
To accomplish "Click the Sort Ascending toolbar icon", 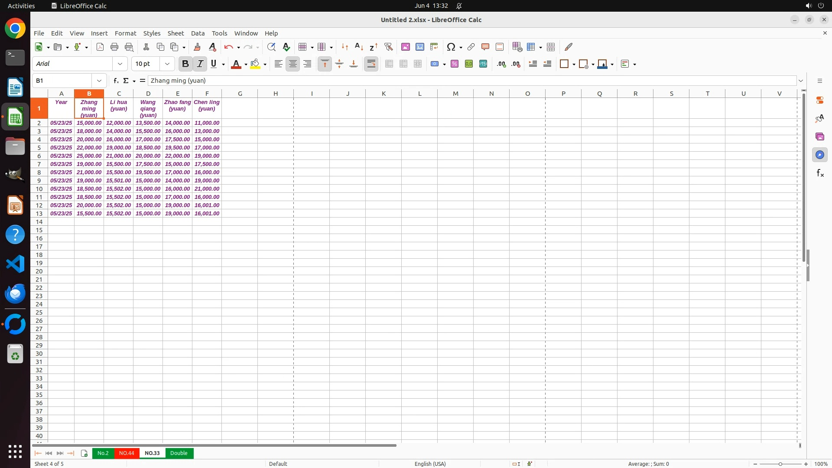I will 359,47.
